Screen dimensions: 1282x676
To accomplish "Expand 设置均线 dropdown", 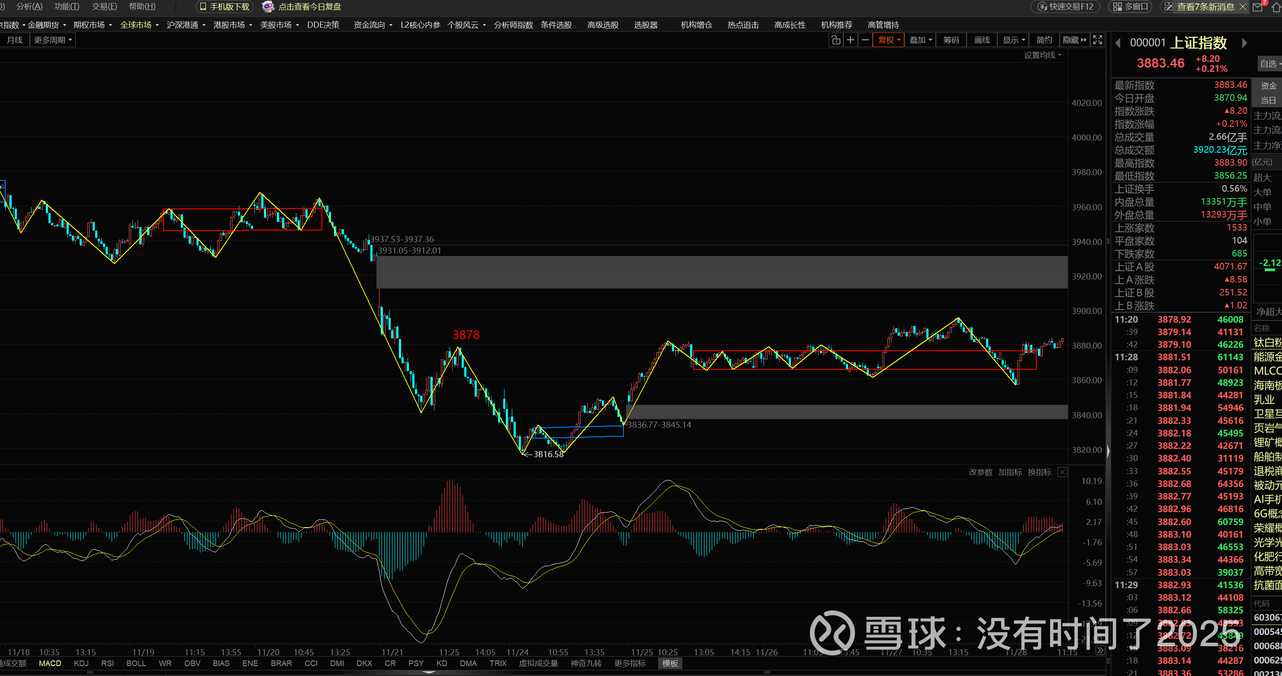I will (x=1042, y=55).
